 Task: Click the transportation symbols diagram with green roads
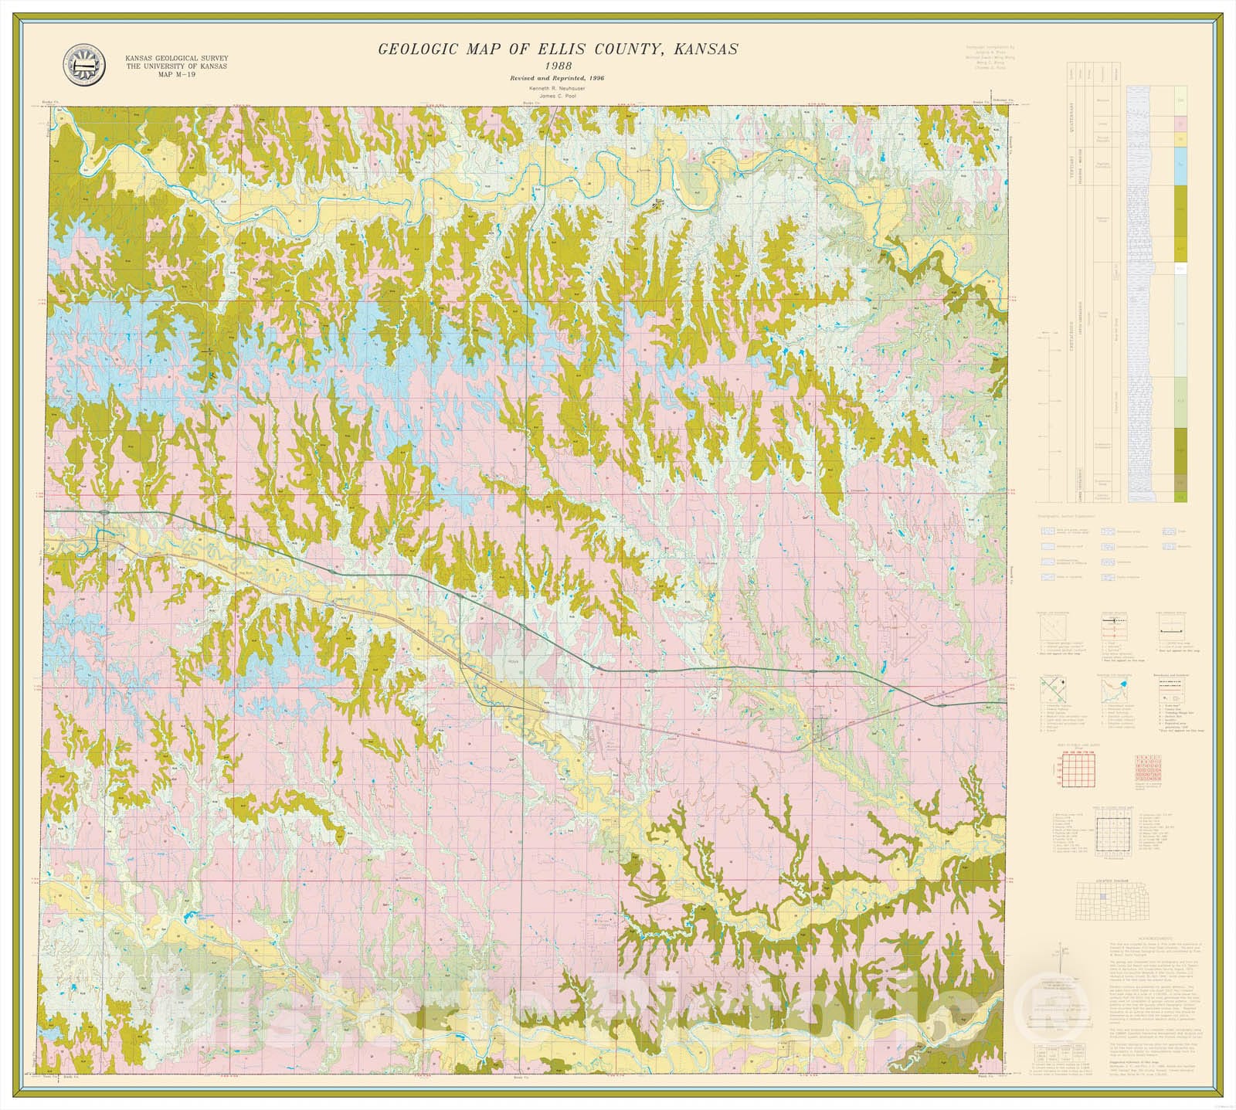point(1053,691)
